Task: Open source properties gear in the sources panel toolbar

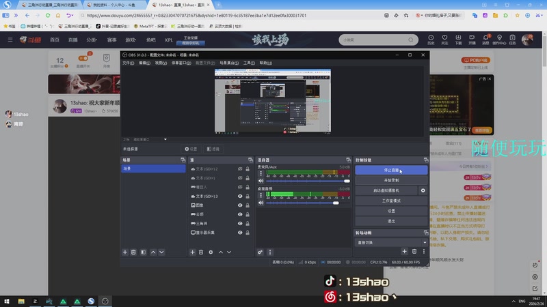Action: tap(211, 252)
